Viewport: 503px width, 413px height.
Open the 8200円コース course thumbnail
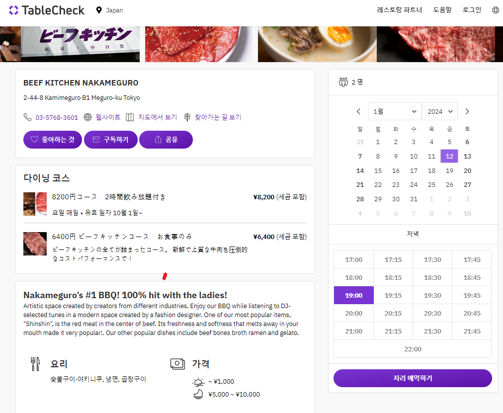tap(35, 204)
